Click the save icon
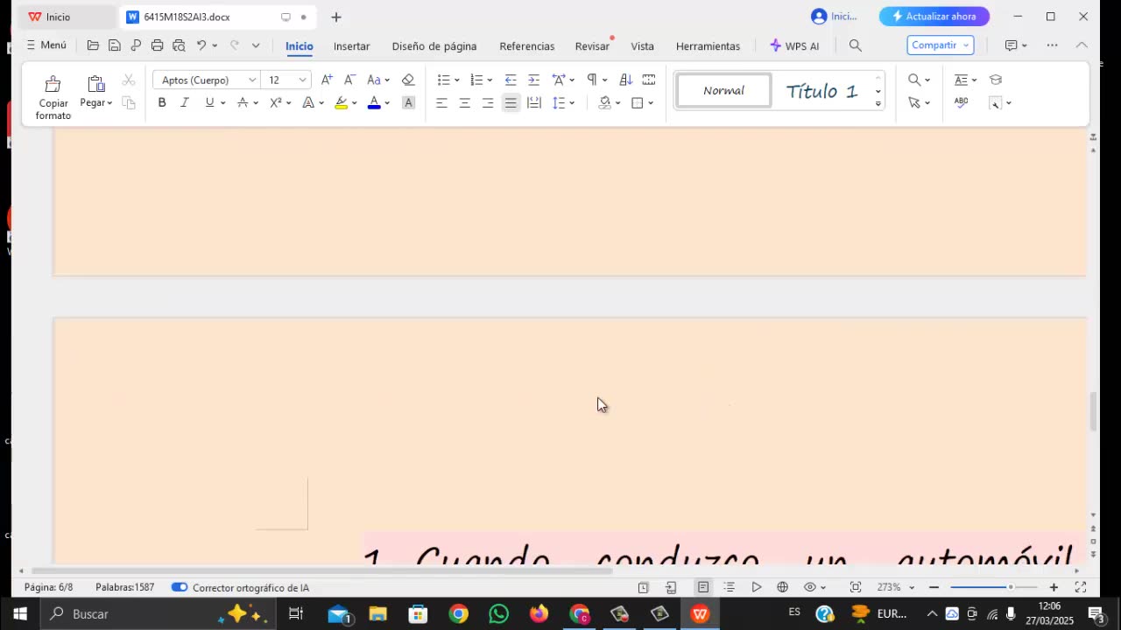This screenshot has width=1121, height=630. 115,45
